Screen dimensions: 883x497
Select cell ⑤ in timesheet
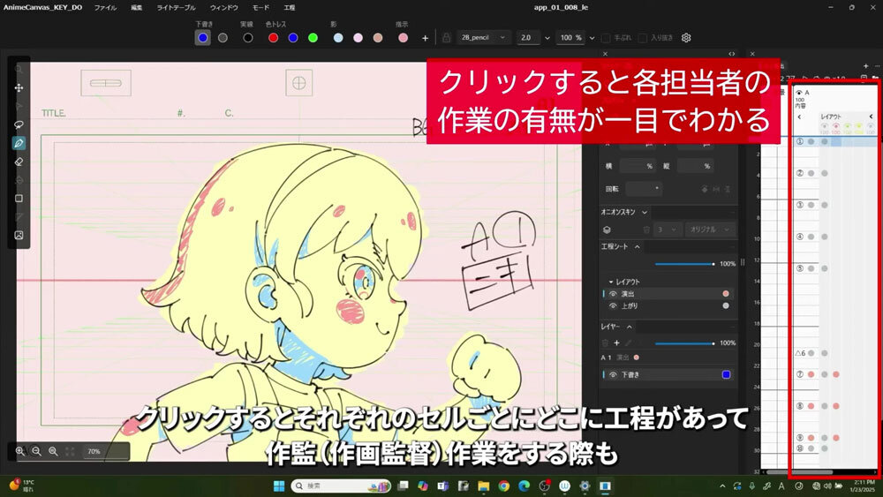pos(800,268)
